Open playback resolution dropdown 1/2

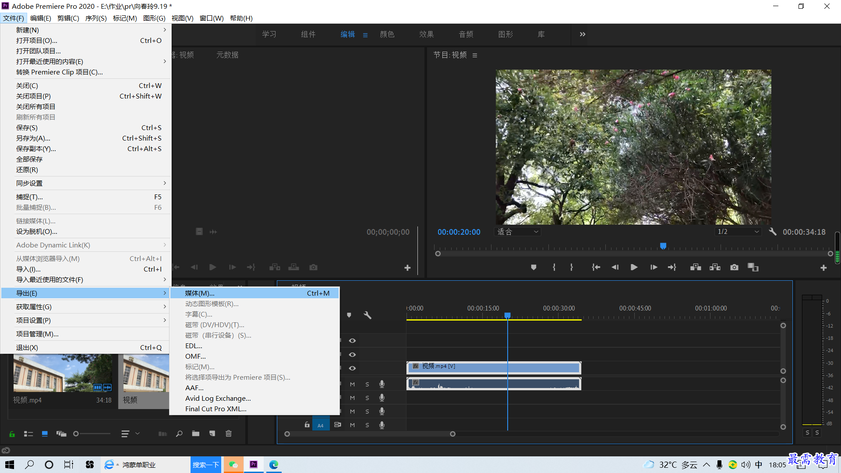coord(739,232)
